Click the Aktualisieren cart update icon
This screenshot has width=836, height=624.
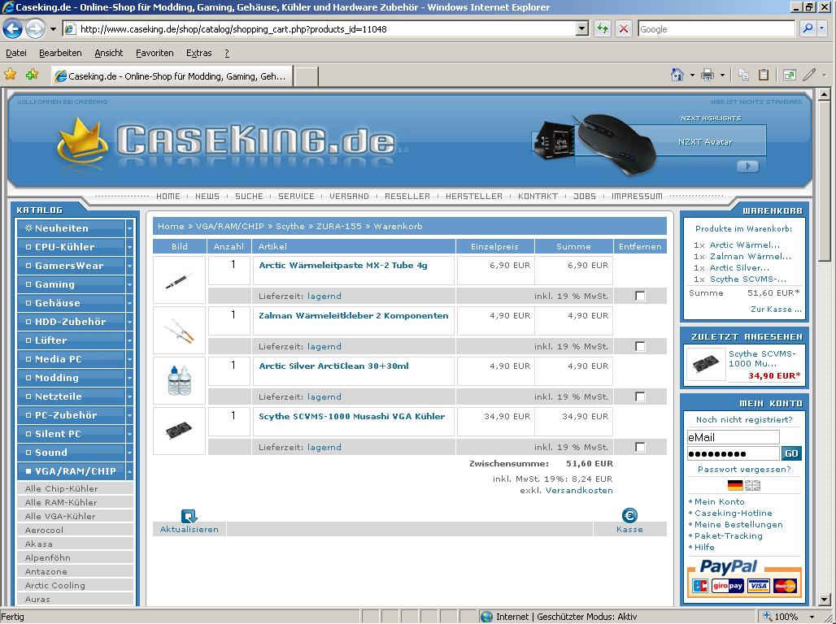point(189,516)
